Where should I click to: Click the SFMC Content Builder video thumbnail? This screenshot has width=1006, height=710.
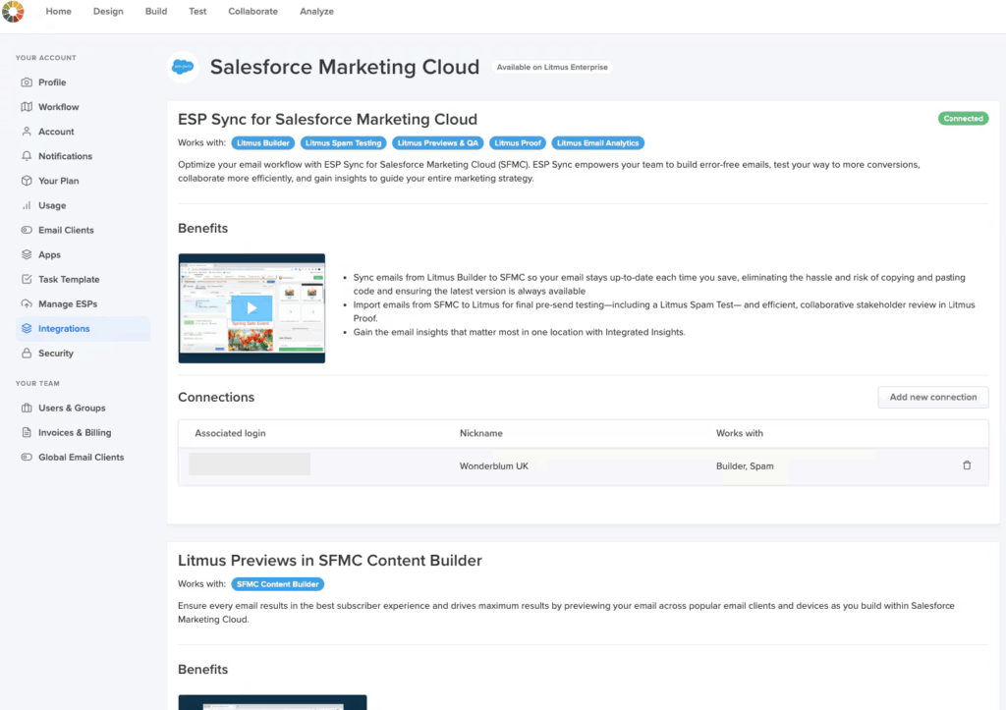click(273, 702)
